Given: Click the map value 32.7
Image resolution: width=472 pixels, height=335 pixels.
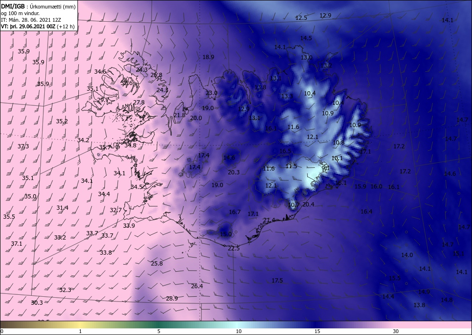Looking at the screenshot, I should (x=116, y=210).
